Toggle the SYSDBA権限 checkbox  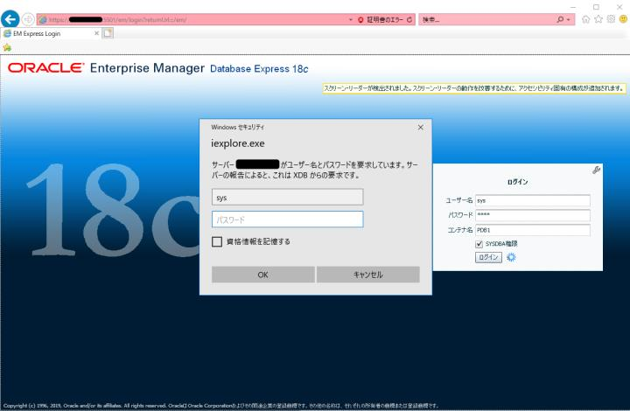click(x=479, y=244)
